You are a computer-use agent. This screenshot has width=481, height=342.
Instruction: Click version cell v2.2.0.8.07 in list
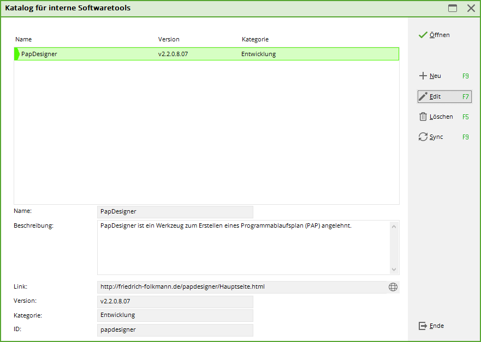pos(173,54)
